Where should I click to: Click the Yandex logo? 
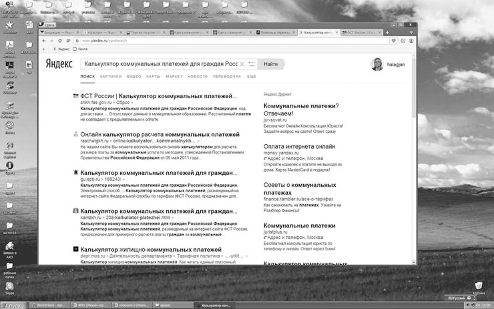[59, 65]
